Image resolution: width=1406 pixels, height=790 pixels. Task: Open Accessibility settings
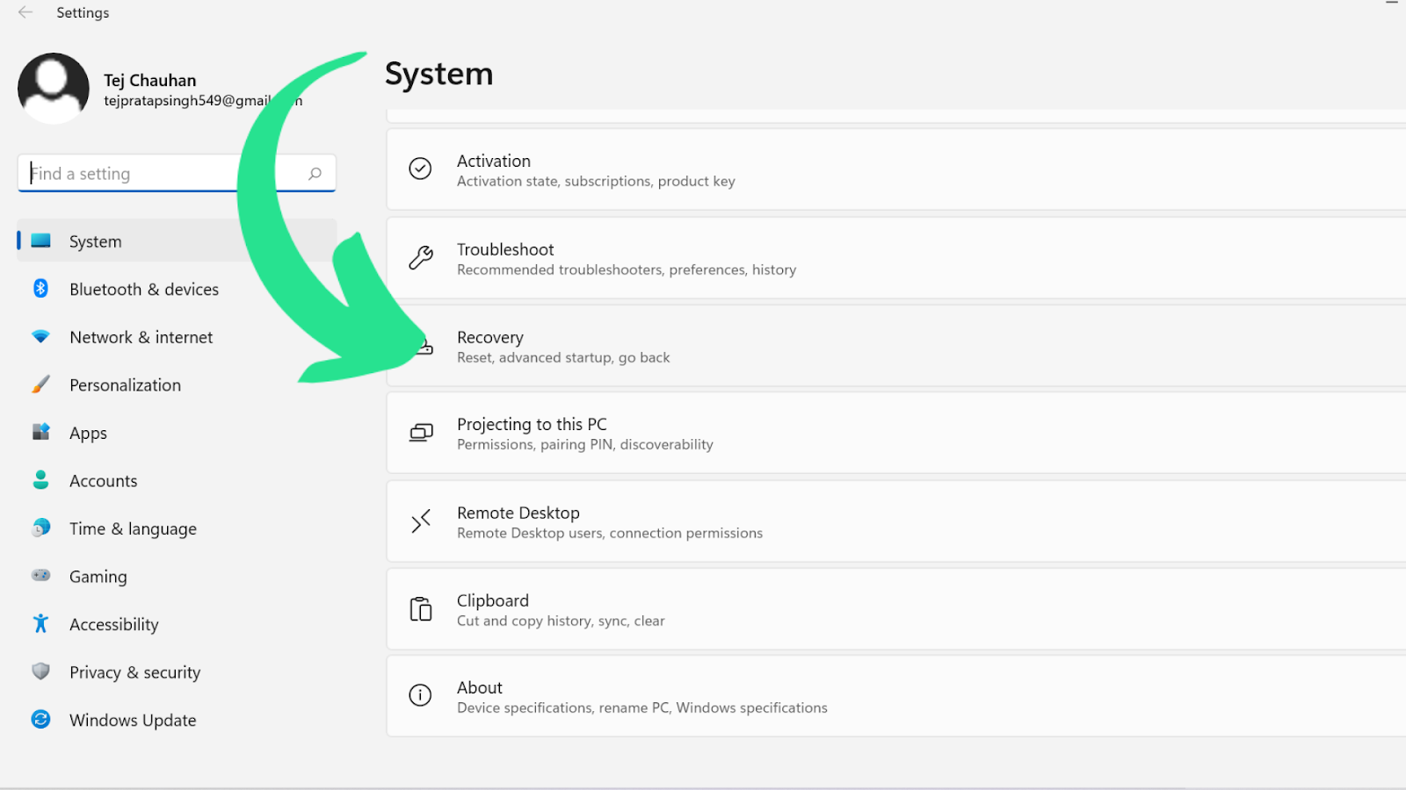tap(177, 624)
